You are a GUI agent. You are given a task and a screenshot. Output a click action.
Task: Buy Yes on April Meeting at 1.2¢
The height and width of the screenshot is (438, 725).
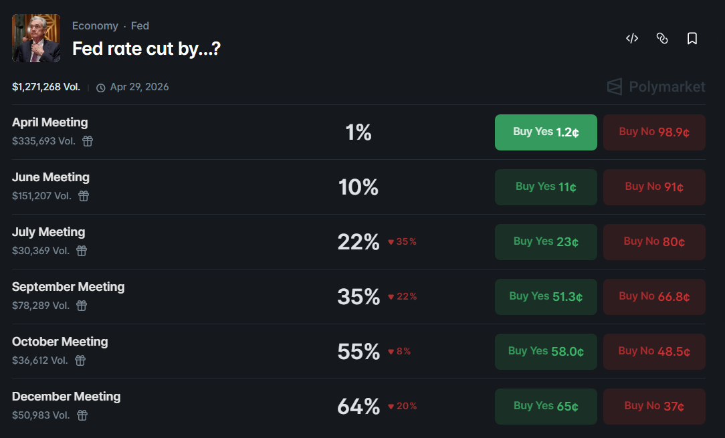(546, 132)
